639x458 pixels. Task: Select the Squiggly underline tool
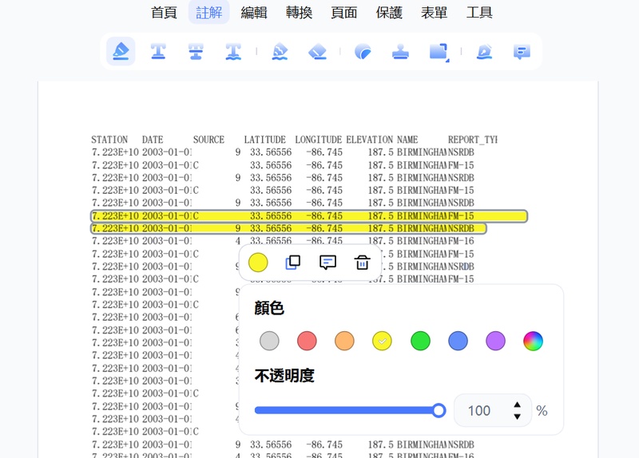click(x=233, y=52)
